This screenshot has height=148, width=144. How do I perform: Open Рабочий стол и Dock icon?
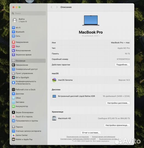(13, 89)
